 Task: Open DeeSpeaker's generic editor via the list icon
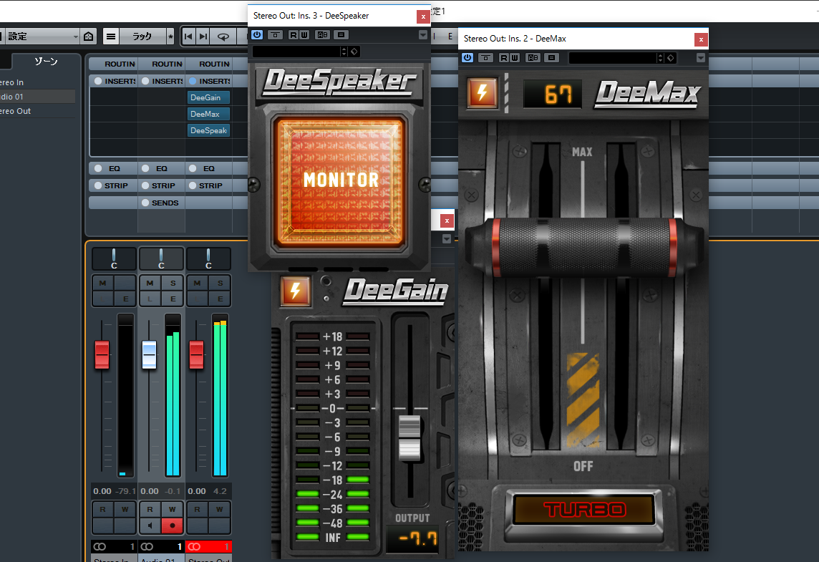[x=341, y=35]
